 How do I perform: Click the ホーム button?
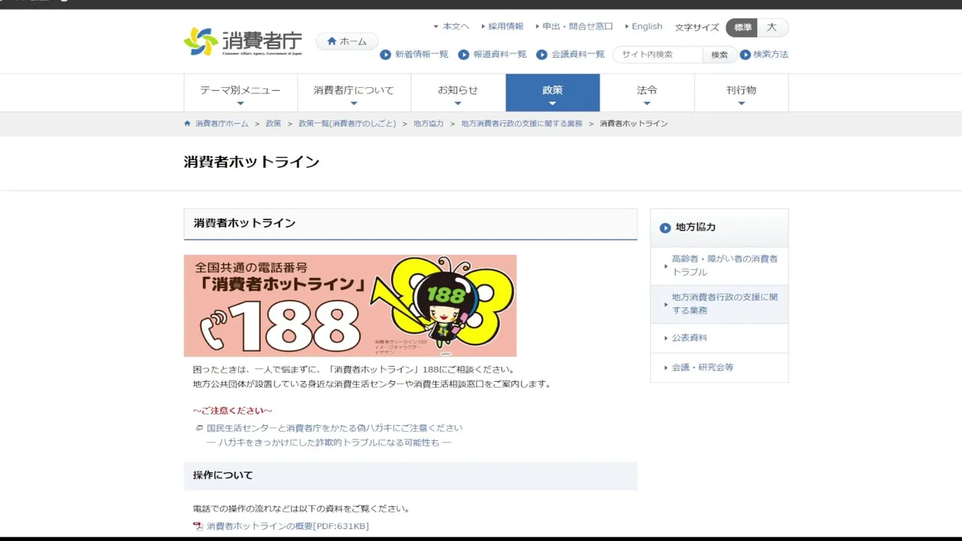347,41
